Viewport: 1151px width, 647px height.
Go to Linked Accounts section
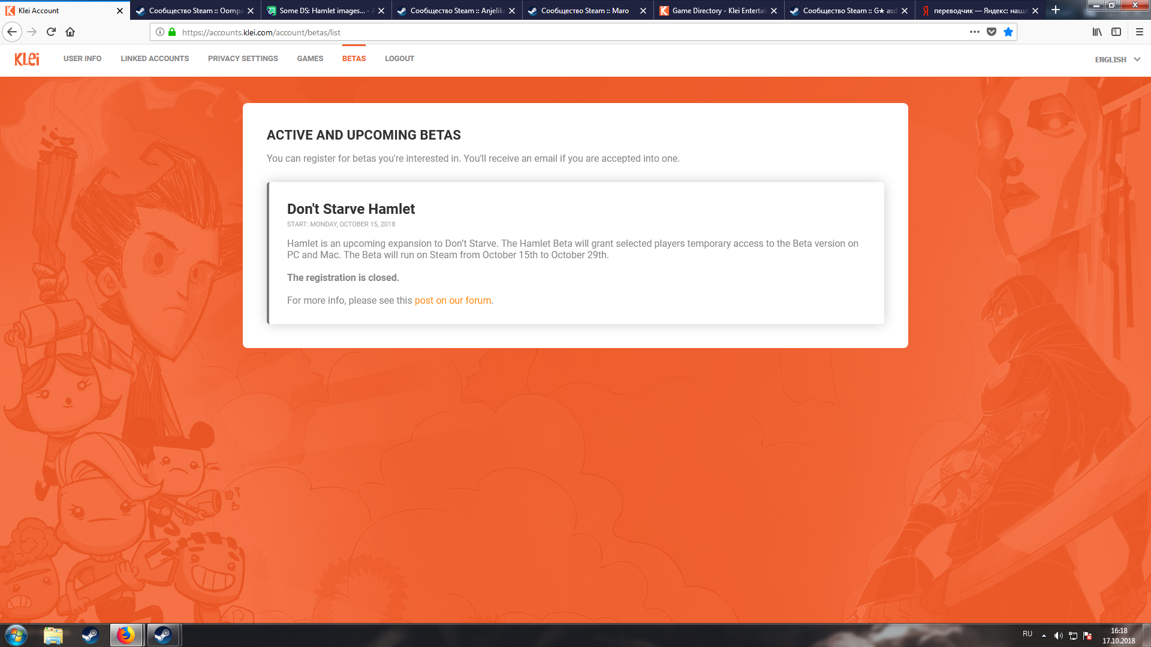tap(155, 59)
